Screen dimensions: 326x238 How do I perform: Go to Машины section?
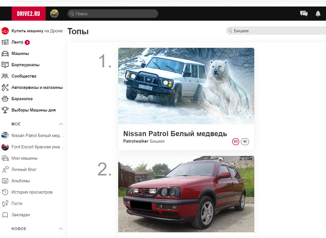(x=20, y=53)
